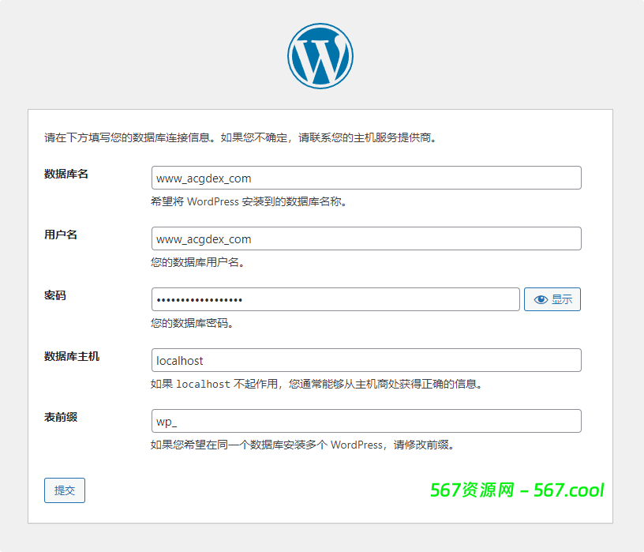Click the eye icon next to 显示
Viewport: 644px width, 552px height.
tap(540, 299)
